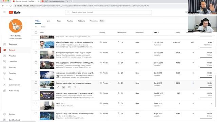Click the 356 comments count in the Oct 26 row

(x=192, y=42)
